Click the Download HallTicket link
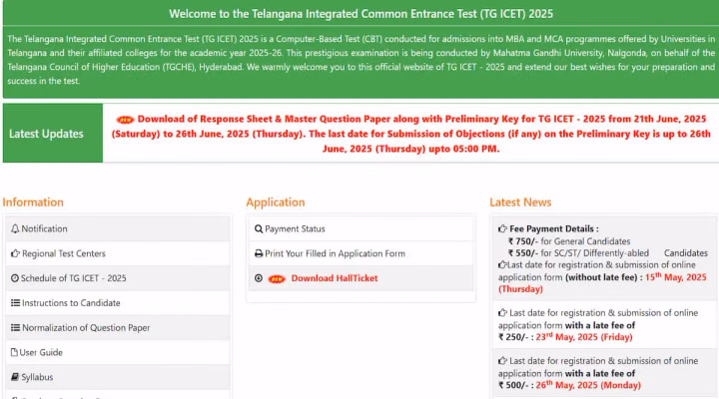 tap(334, 278)
